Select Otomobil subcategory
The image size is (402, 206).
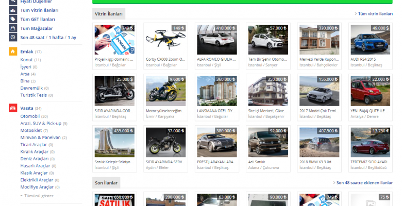click(30, 116)
